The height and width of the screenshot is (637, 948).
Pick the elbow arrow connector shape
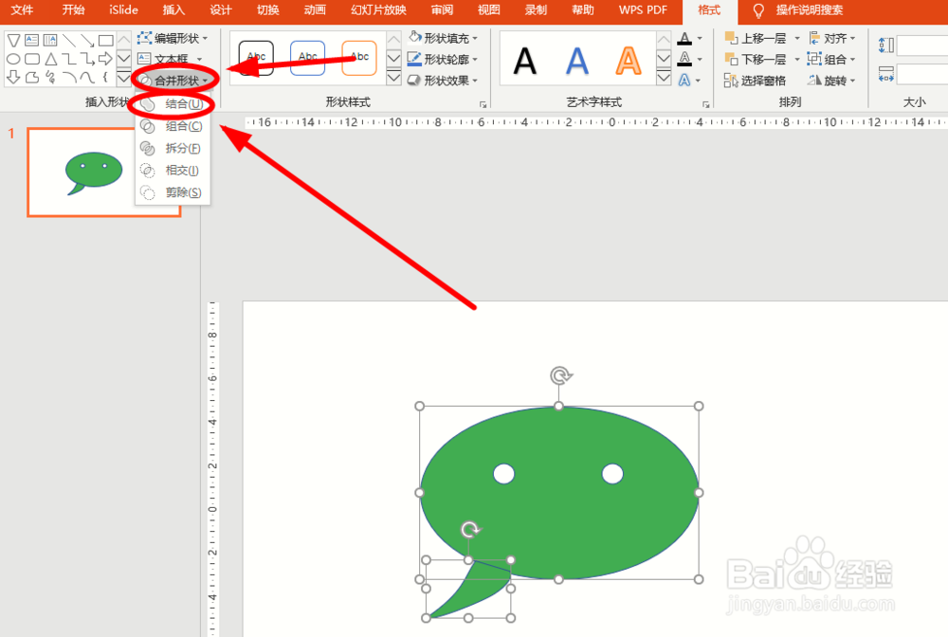[x=87, y=59]
